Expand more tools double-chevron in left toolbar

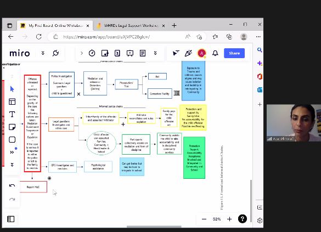(12, 152)
